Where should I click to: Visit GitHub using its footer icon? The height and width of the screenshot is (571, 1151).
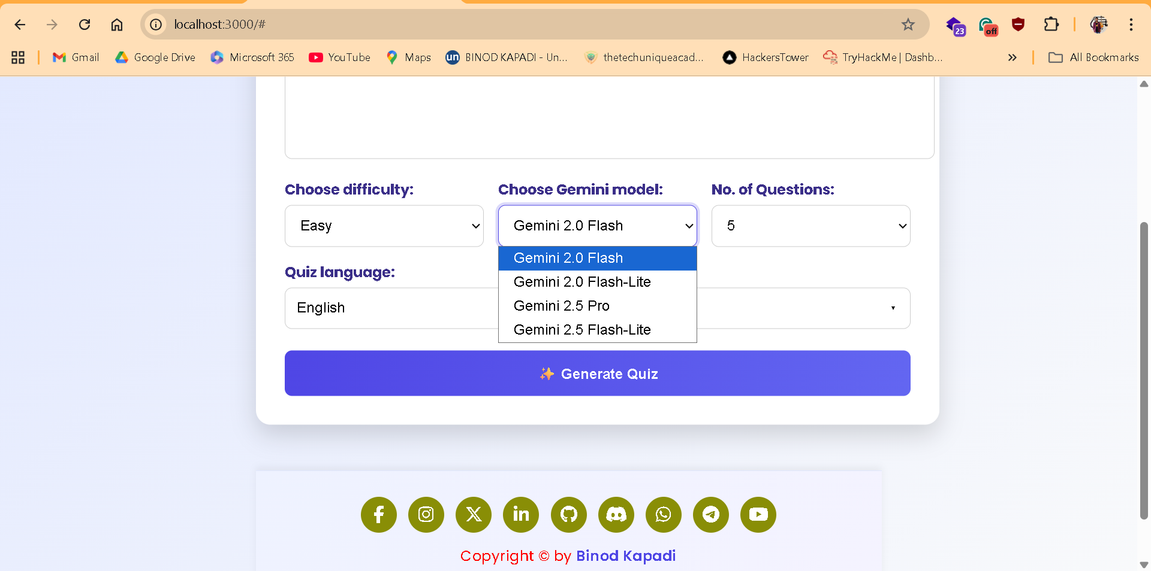coord(568,515)
